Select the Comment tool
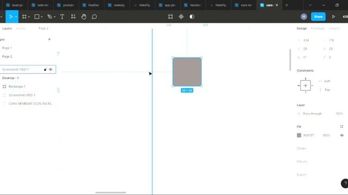This screenshot has height=195, width=348. [94, 17]
